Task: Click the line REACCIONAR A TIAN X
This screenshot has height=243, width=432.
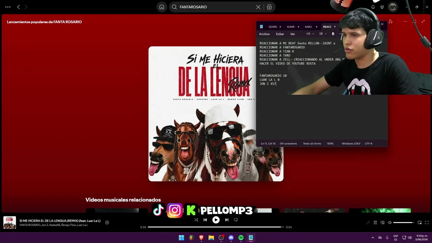Action: point(277,51)
